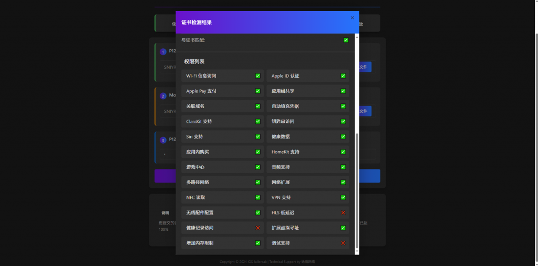Click the dialog scrollbar down arrow

pos(357,252)
